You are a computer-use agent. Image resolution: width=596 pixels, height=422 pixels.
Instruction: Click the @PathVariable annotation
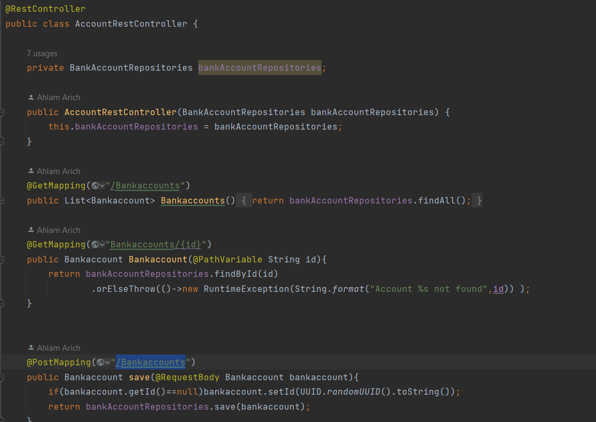pos(227,260)
